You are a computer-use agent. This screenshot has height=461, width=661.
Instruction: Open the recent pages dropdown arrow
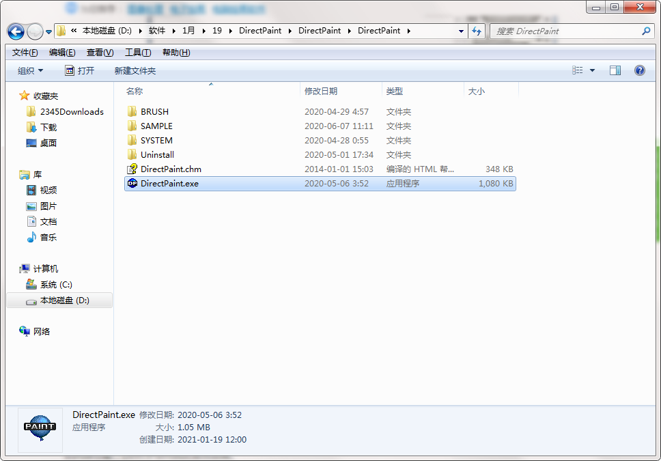48,31
